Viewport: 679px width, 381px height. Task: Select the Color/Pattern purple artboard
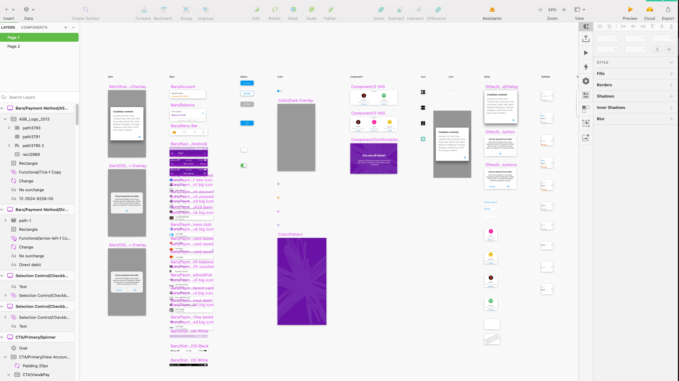(302, 281)
